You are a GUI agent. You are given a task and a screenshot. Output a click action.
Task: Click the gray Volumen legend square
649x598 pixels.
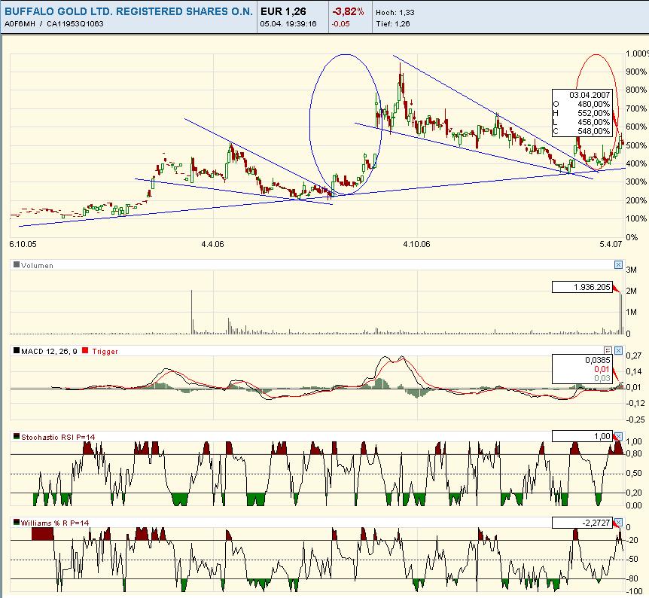click(17, 264)
